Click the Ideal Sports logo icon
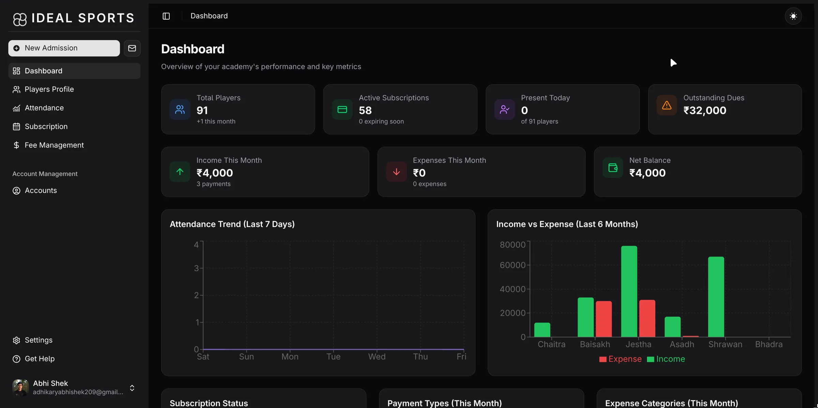Screen dimensions: 818x408 [x=20, y=19]
